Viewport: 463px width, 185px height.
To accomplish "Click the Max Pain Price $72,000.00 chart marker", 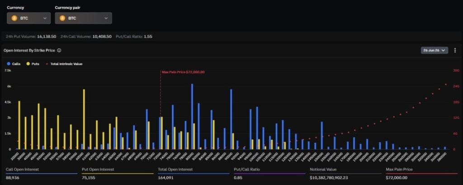I will 183,72.
